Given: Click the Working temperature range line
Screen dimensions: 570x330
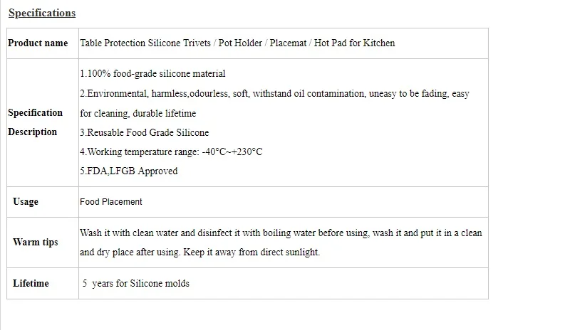Looking at the screenshot, I should [171, 151].
